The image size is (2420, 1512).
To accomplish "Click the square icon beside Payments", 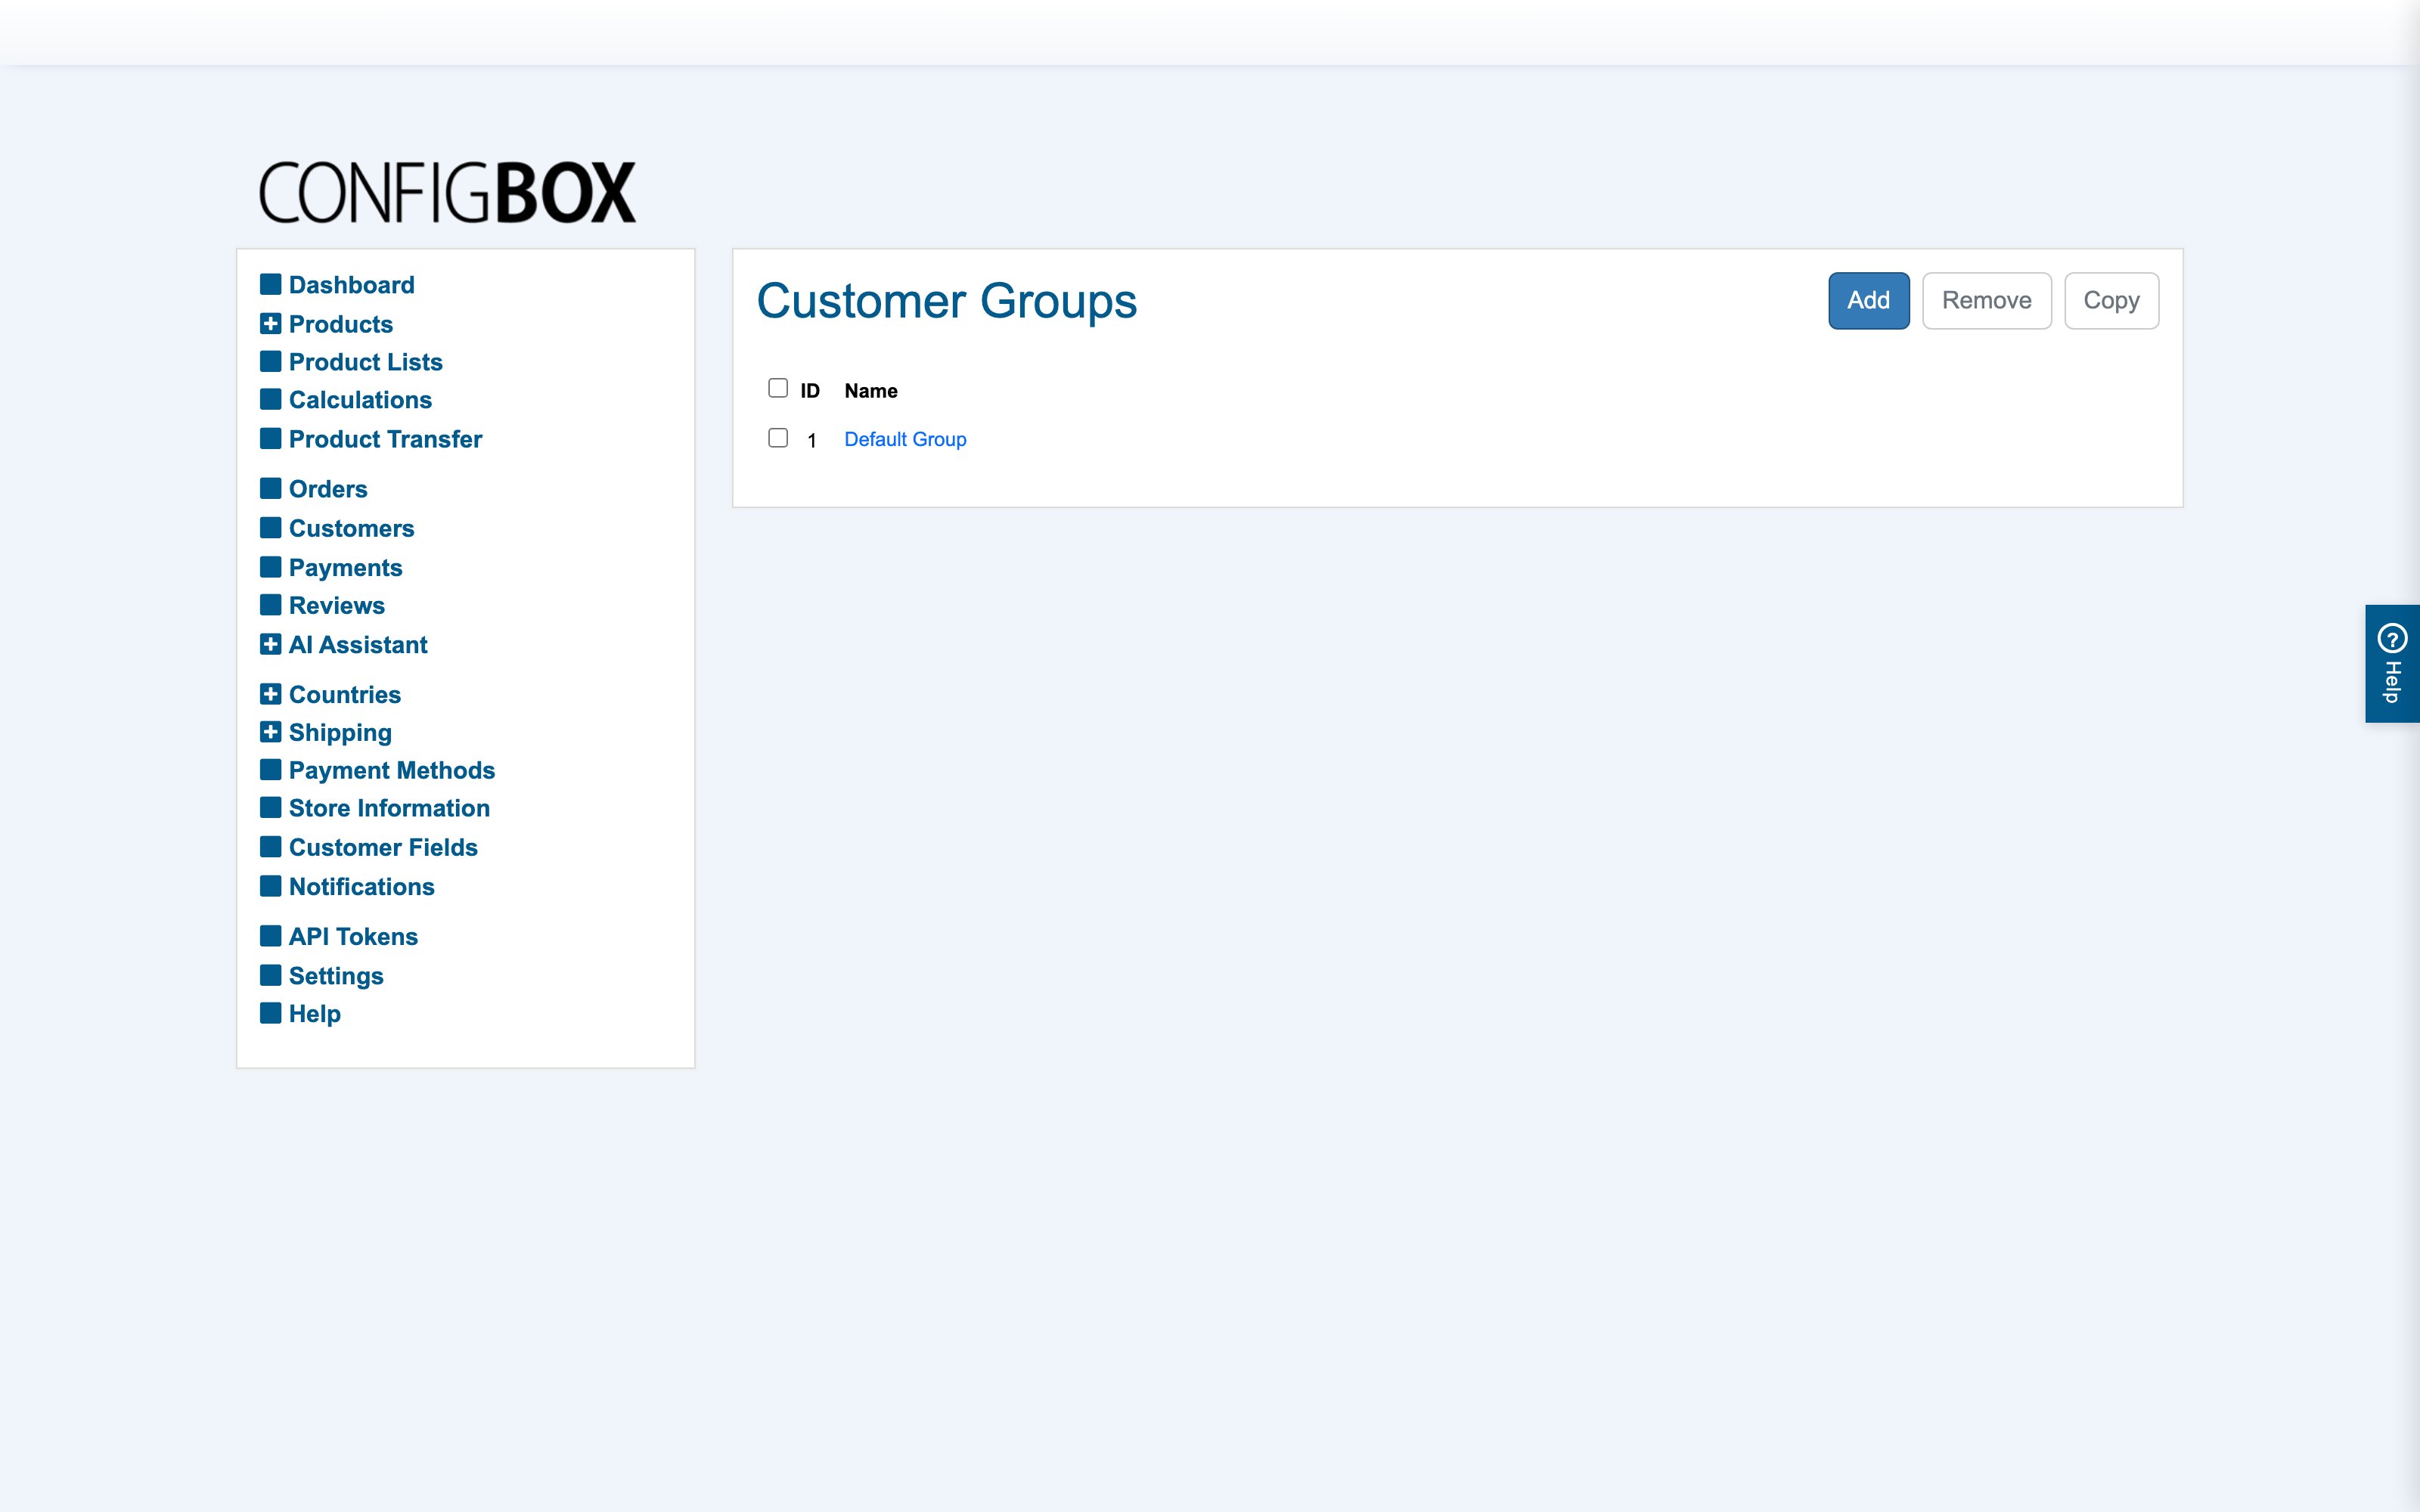I will pos(270,567).
